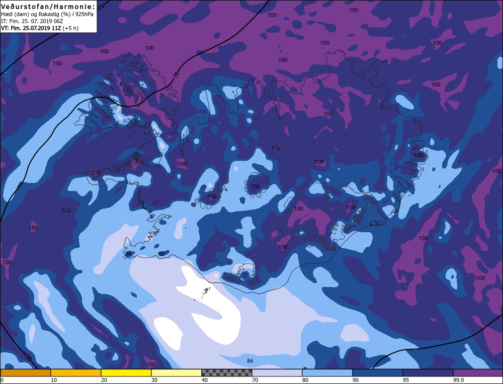Click the light blue 80–90 legend swatch
The width and height of the screenshot is (503, 384).
[327, 373]
